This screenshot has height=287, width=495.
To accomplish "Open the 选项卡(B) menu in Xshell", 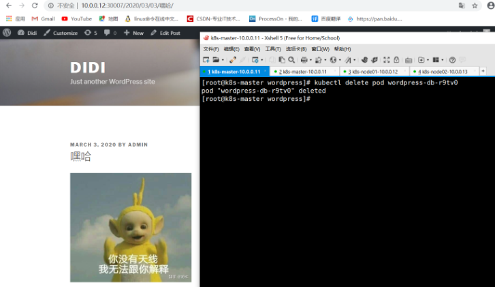I will pos(296,49).
